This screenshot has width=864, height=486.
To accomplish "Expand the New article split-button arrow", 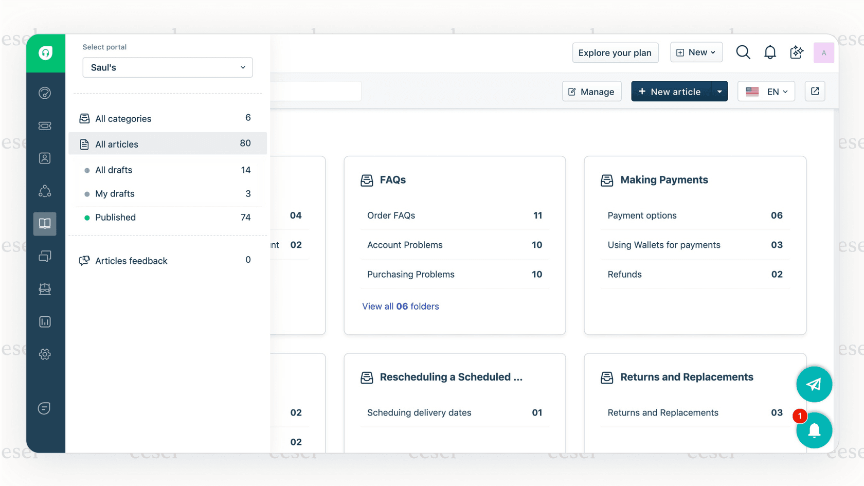I will click(x=719, y=91).
